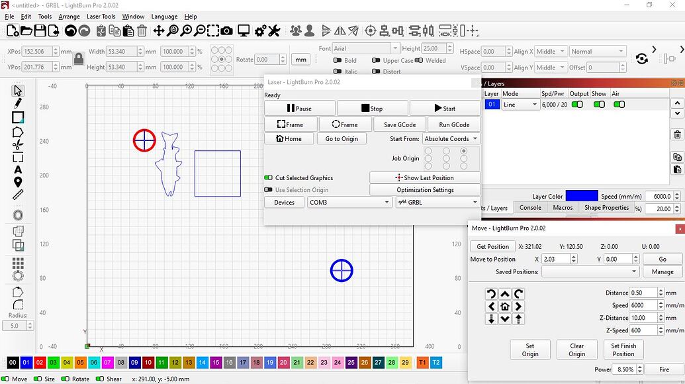The height and width of the screenshot is (384, 685).
Task: Click the Set Origin button
Action: 530,350
